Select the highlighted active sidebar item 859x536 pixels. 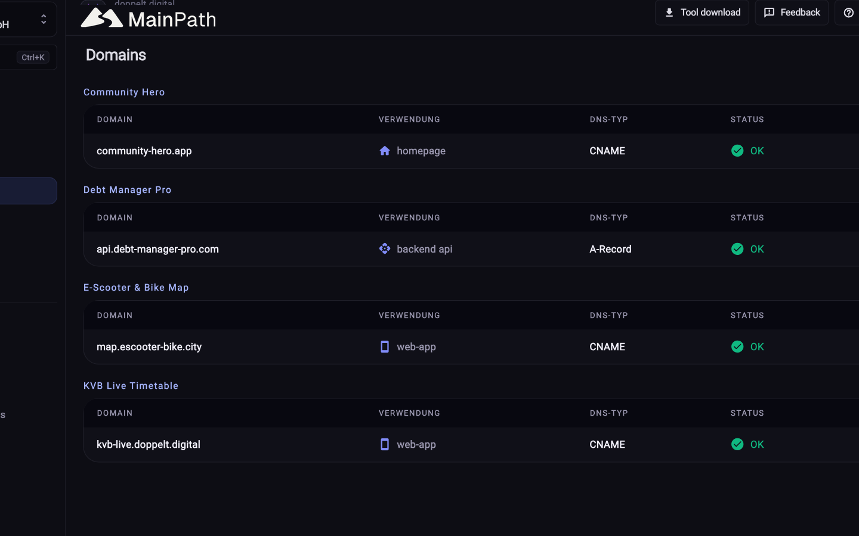(x=28, y=191)
